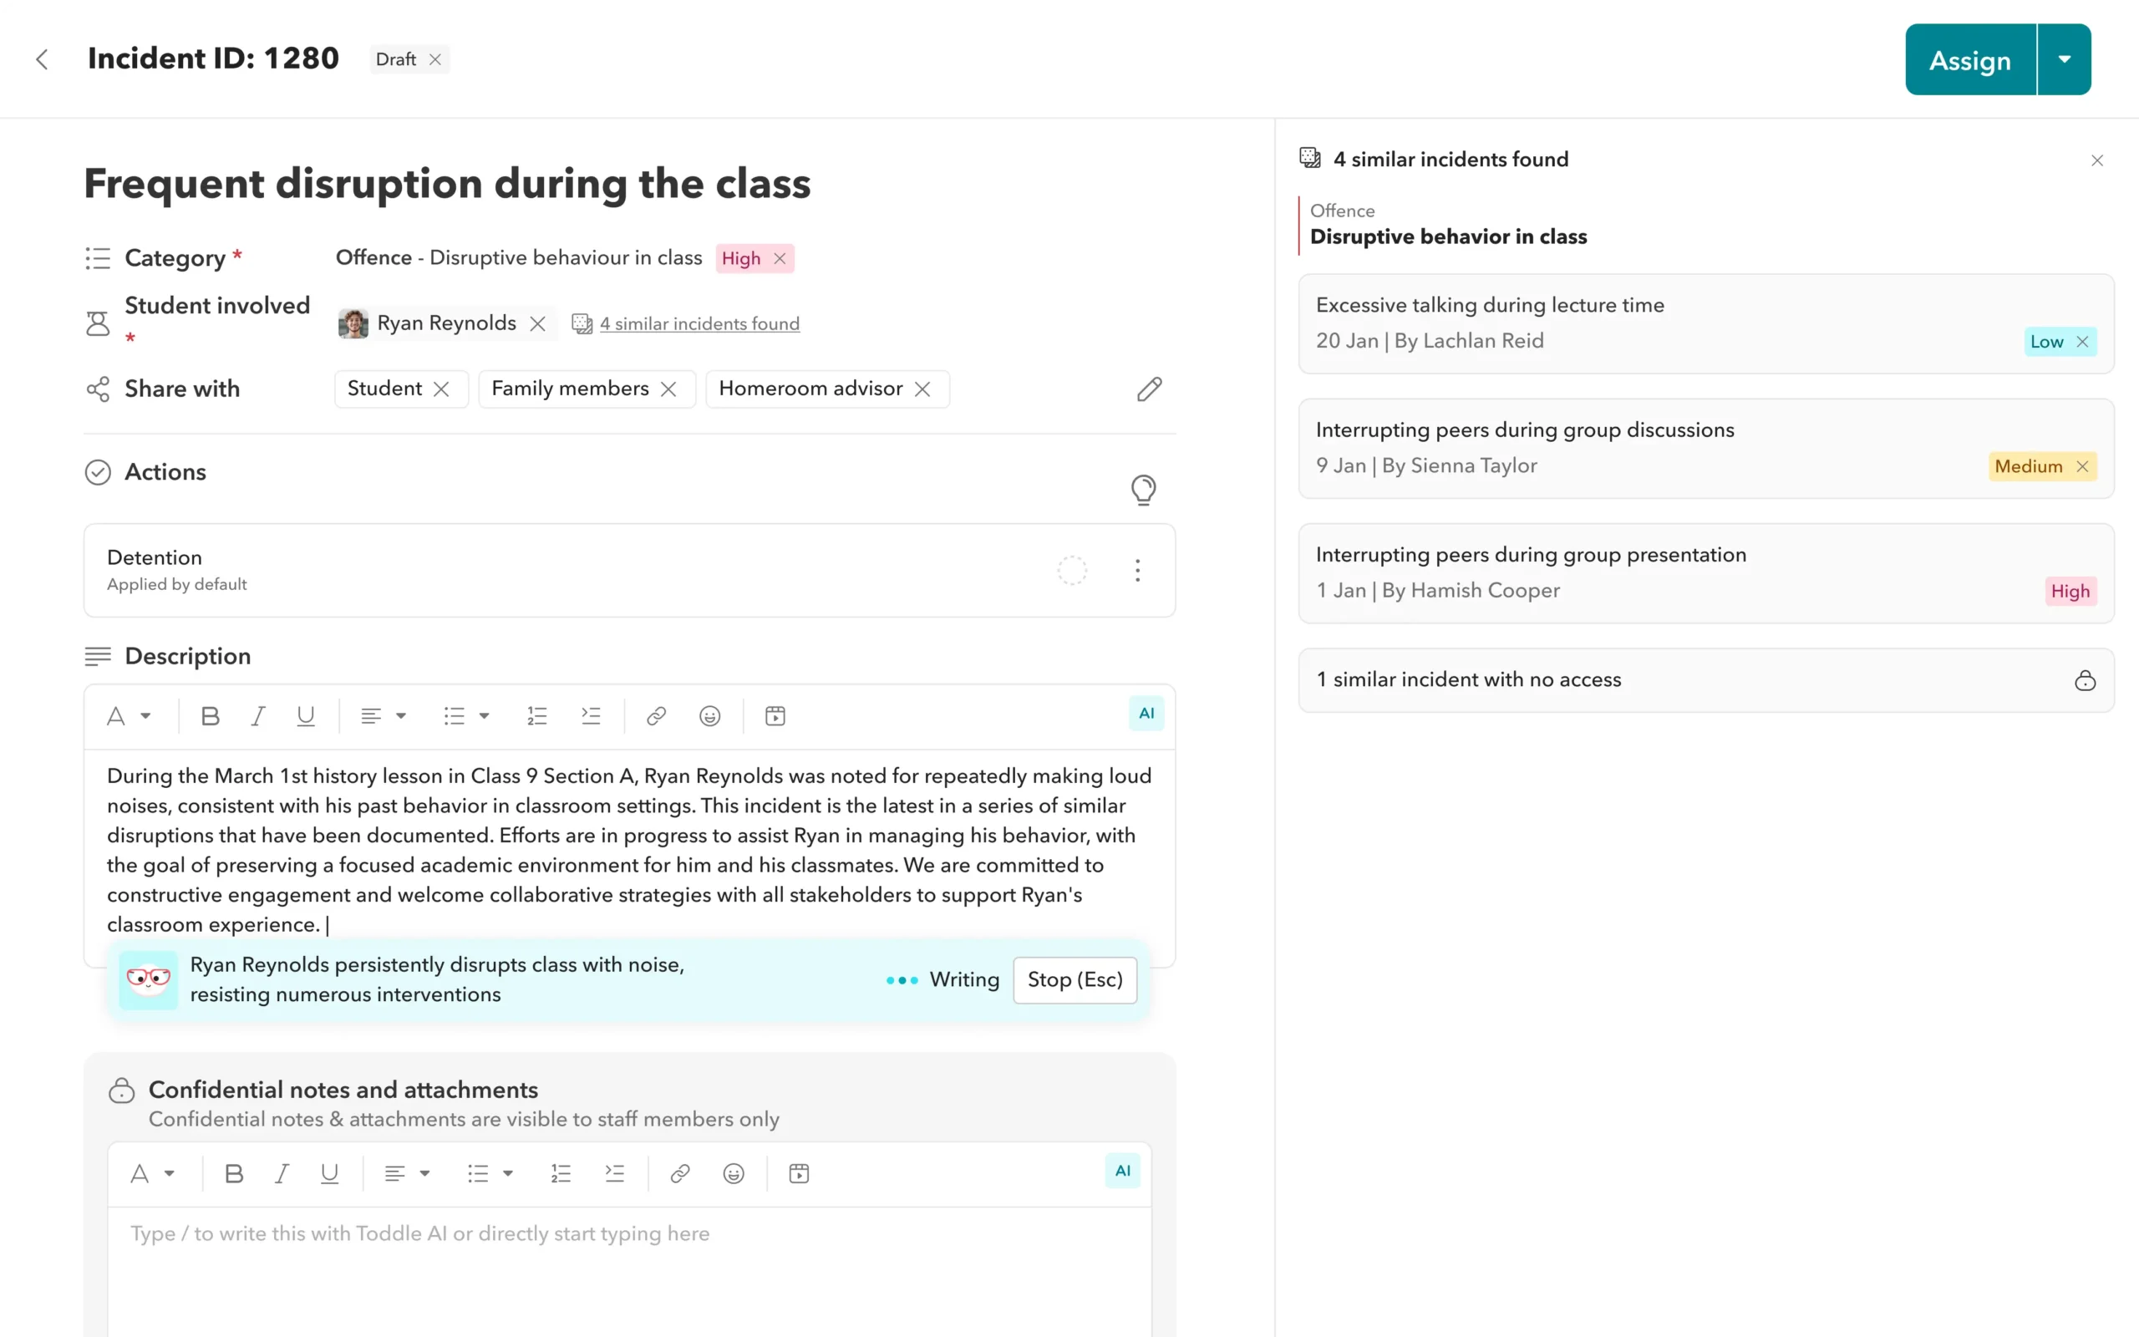Open action suggestions via the lightbulb icon
This screenshot has width=2139, height=1337.
[x=1144, y=489]
